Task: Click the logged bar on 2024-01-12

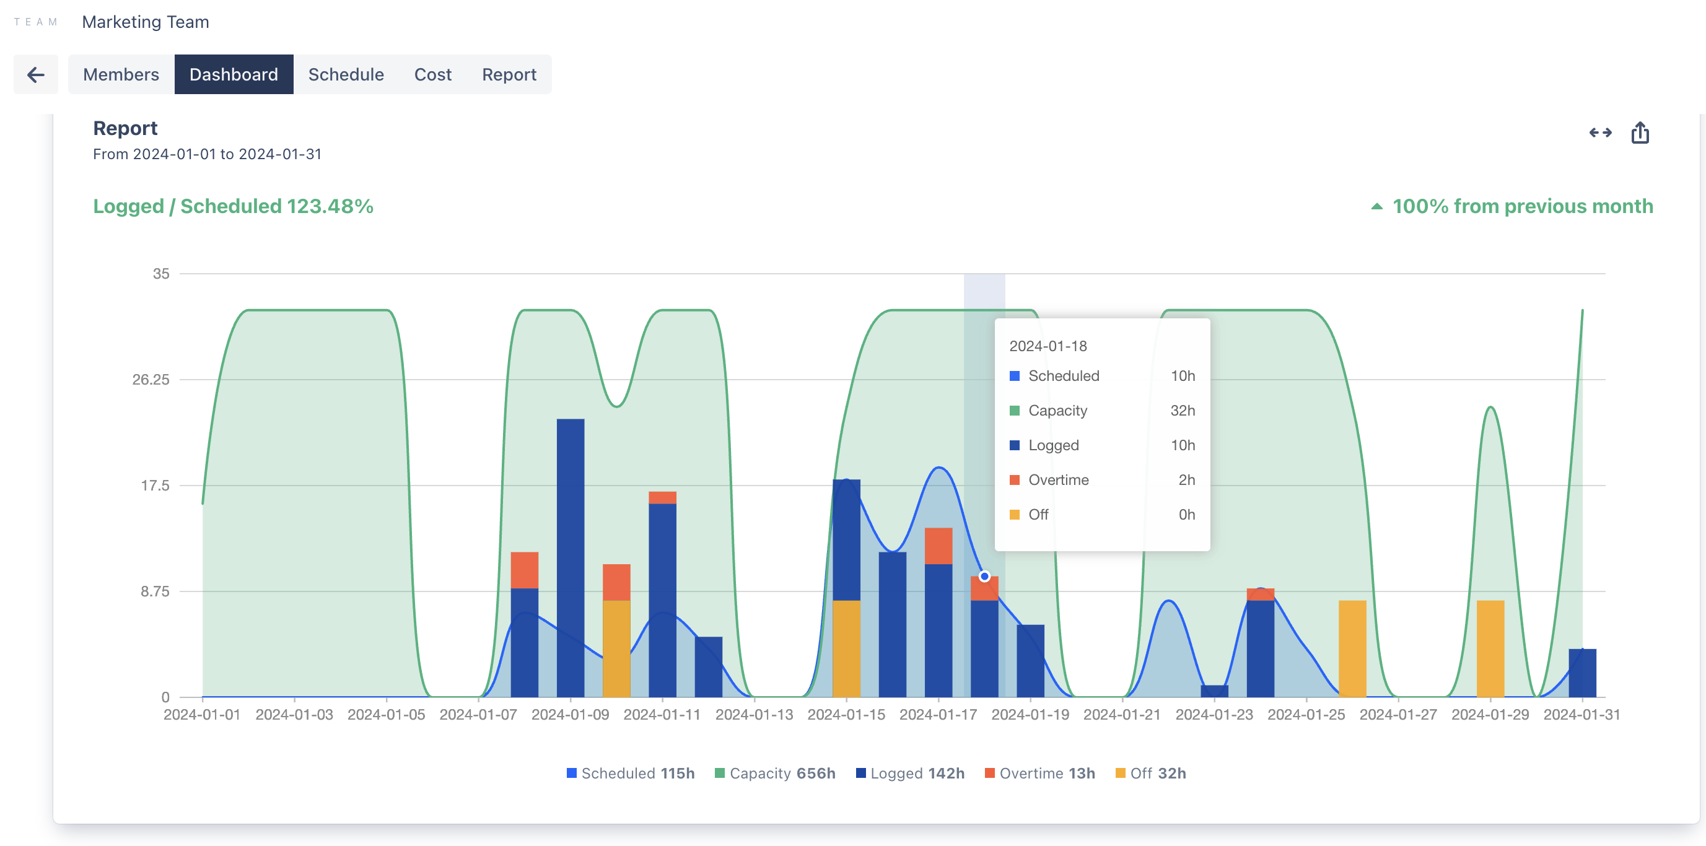Action: (709, 666)
